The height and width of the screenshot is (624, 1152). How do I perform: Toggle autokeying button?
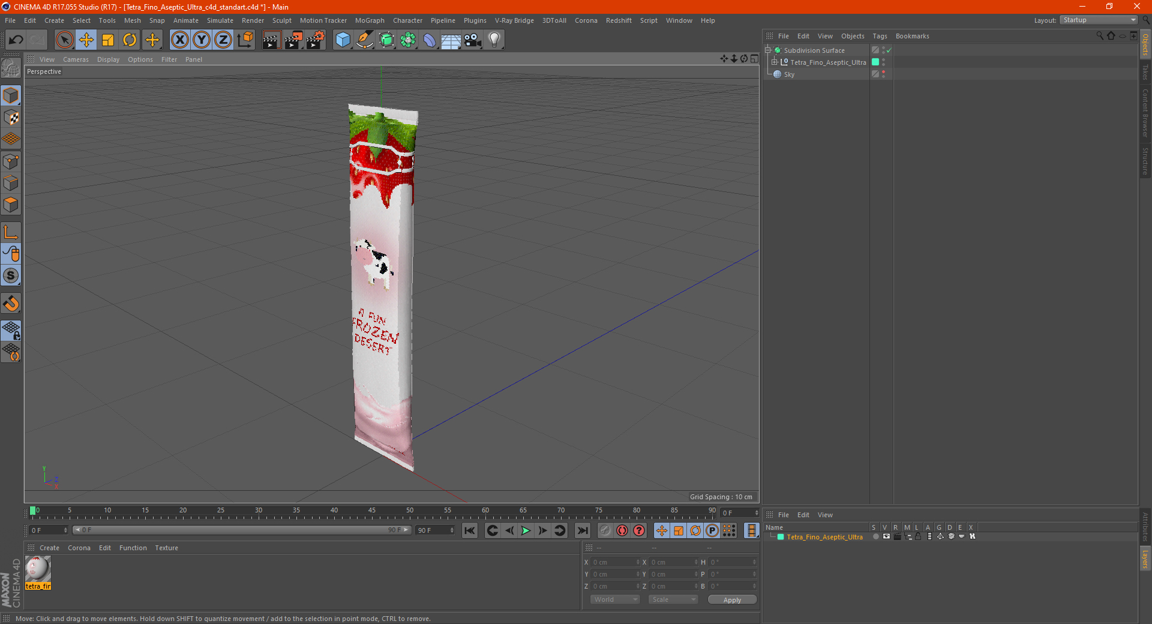[x=622, y=530]
